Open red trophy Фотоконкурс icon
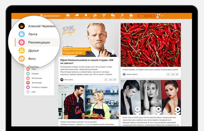Screen dimensions: 204x131 [28, 83]
